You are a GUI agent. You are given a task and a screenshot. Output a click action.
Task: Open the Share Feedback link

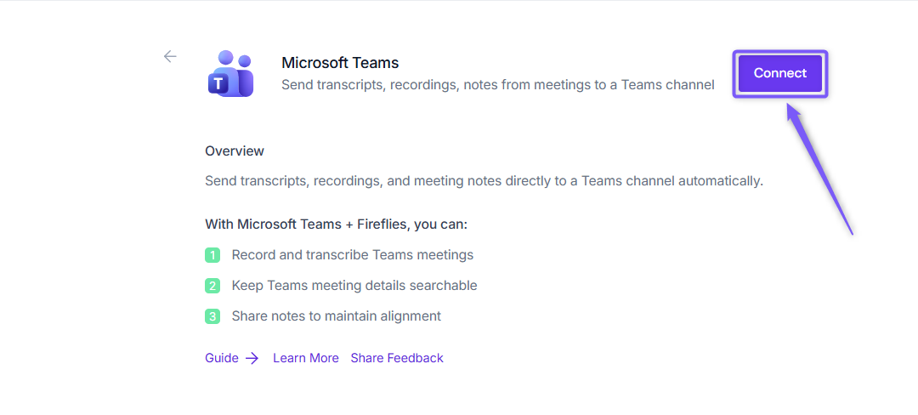click(x=397, y=358)
